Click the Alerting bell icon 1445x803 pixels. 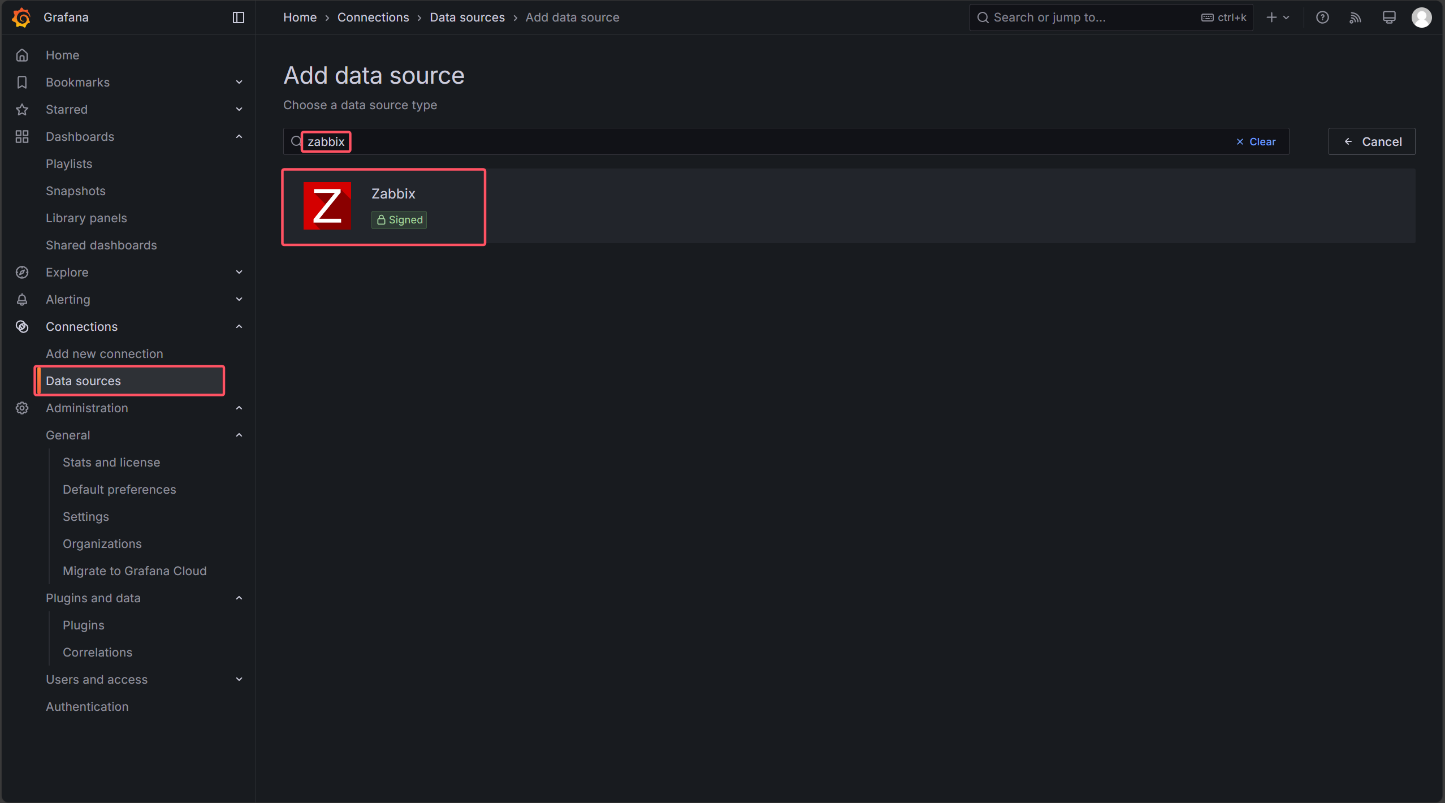(22, 299)
